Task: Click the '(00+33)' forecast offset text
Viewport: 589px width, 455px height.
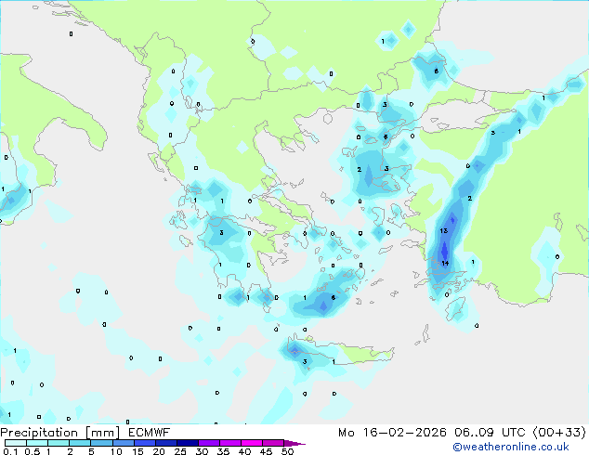Action: [559, 433]
